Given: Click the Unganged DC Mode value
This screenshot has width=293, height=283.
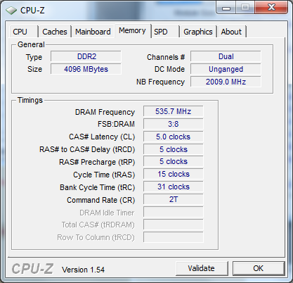Looking at the screenshot, I should (x=226, y=69).
